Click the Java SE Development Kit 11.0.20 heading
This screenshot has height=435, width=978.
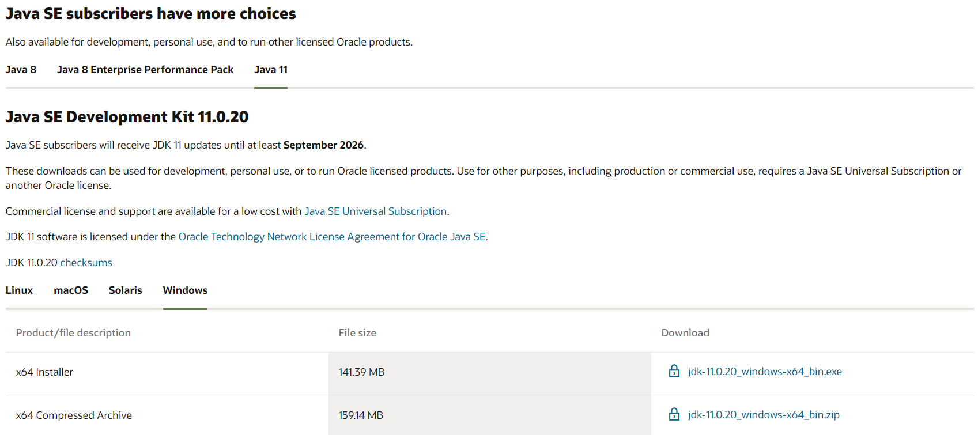tap(127, 117)
